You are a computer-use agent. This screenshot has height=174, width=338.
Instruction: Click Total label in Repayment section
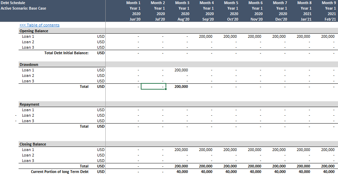click(84, 126)
